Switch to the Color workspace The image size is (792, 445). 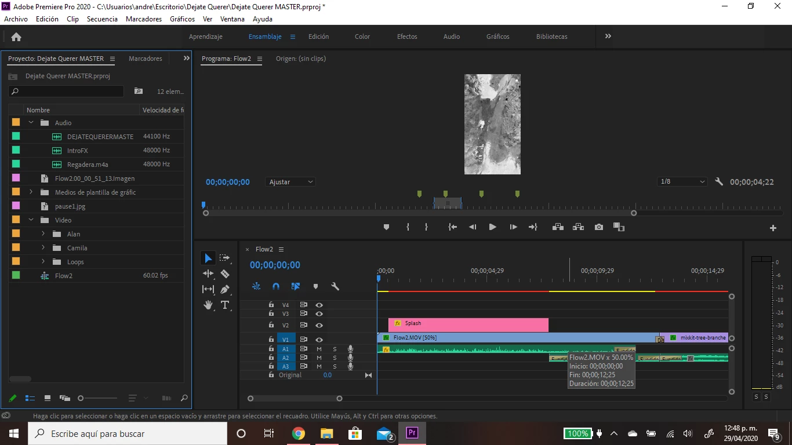[362, 37]
